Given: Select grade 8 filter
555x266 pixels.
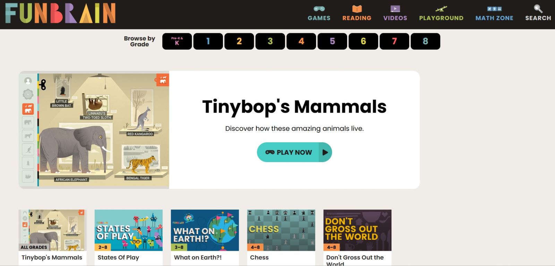Looking at the screenshot, I should click(425, 41).
